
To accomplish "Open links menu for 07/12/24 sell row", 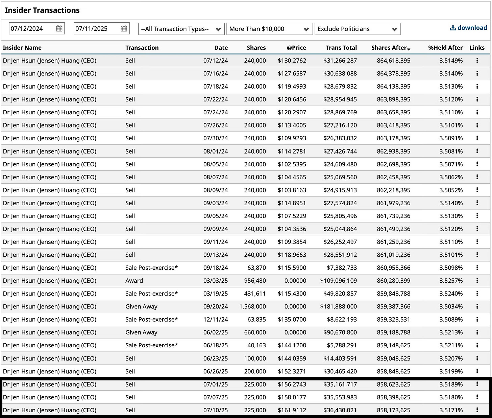I will [x=477, y=61].
